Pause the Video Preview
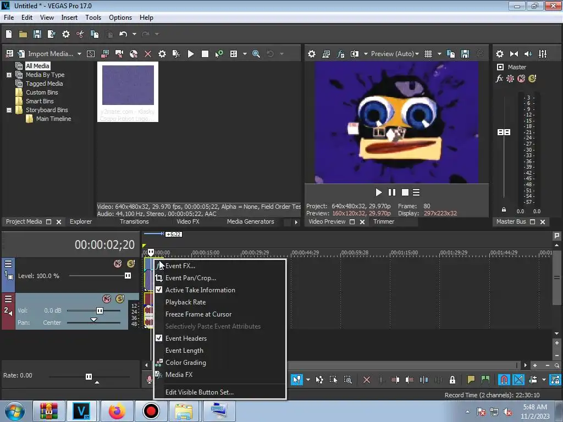Screen dimensions: 563x422 [391, 193]
